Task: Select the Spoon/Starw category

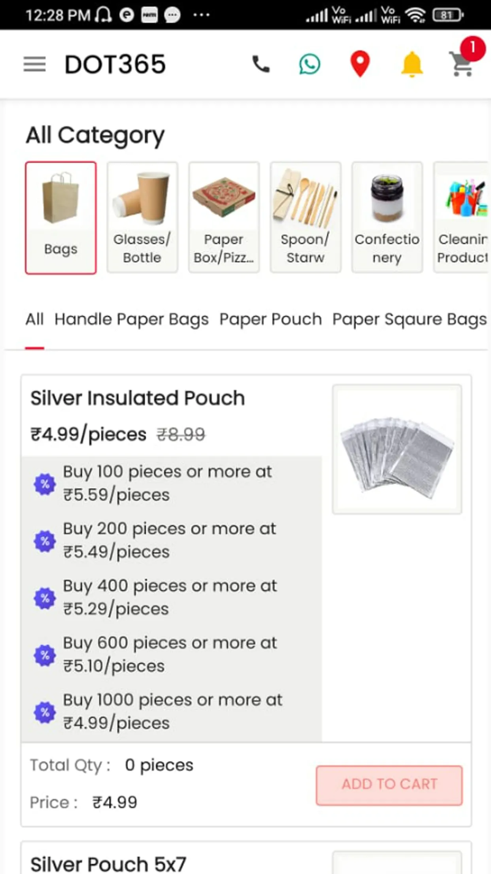Action: click(306, 218)
